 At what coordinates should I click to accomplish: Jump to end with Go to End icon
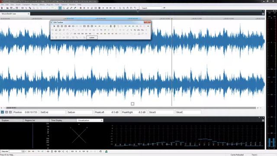point(114,8)
